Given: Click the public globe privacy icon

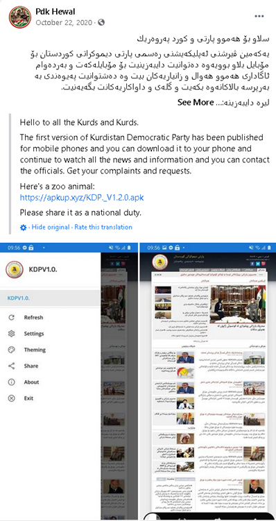Looking at the screenshot, I should [101, 22].
